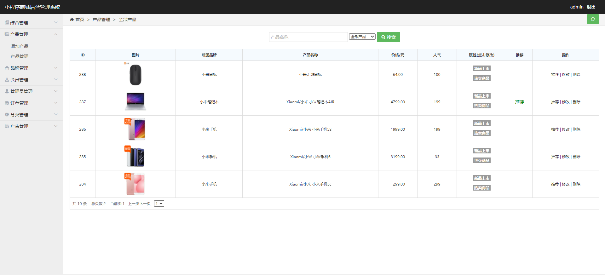The image size is (605, 275).
Task: Click the laptop thumbnail of product 287
Action: coord(135,102)
